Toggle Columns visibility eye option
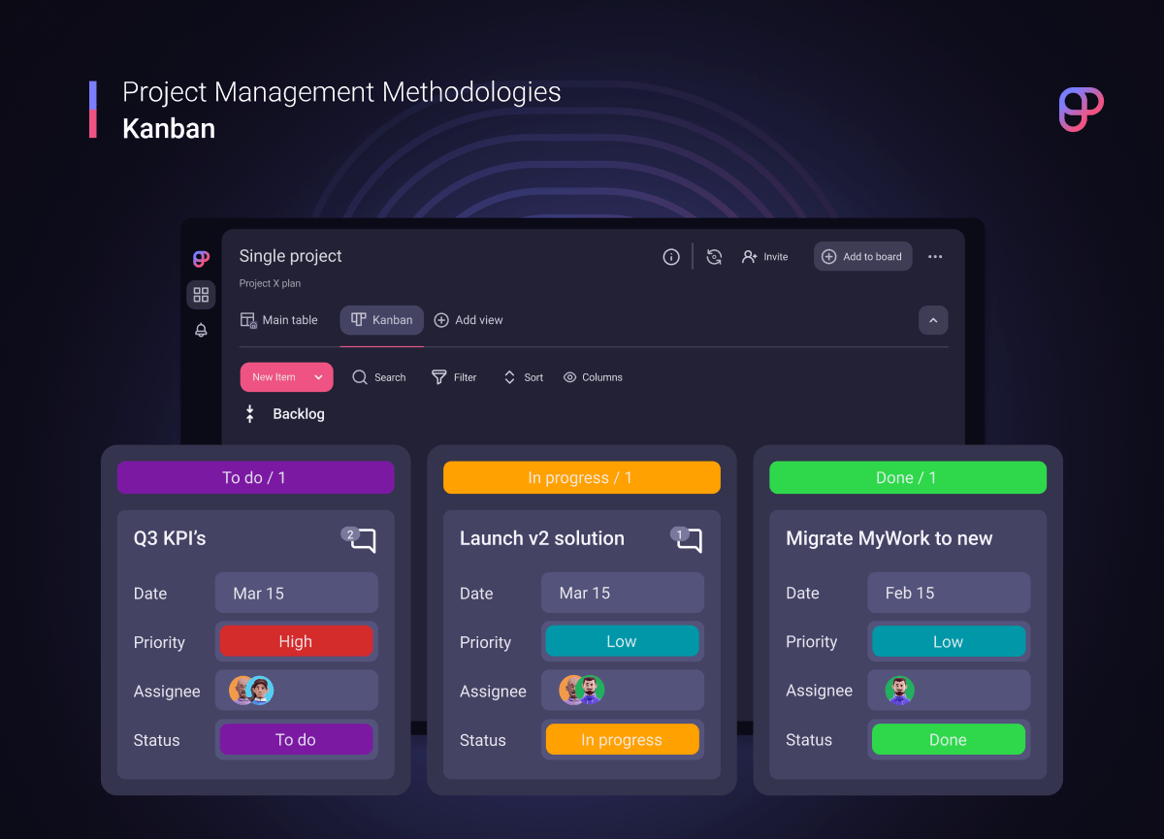Image resolution: width=1164 pixels, height=839 pixels. click(593, 377)
